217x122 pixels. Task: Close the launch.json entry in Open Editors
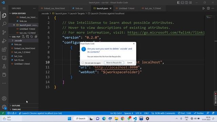[14, 25]
